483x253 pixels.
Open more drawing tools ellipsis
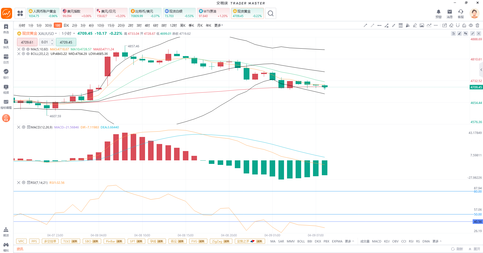[436, 25]
